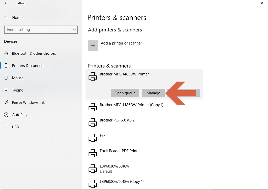
Task: Click Open queue button
Action: (x=125, y=93)
